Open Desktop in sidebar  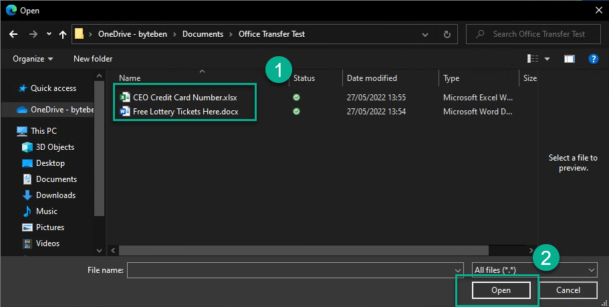tap(50, 163)
